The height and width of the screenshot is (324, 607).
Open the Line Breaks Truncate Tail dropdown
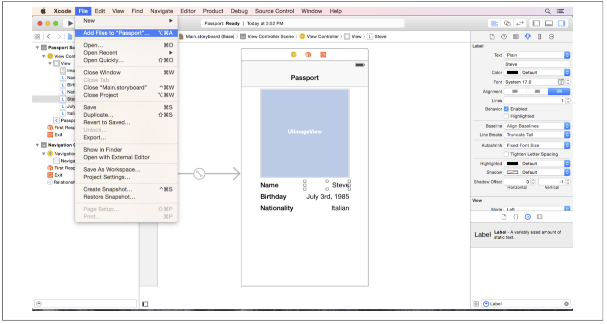537,135
